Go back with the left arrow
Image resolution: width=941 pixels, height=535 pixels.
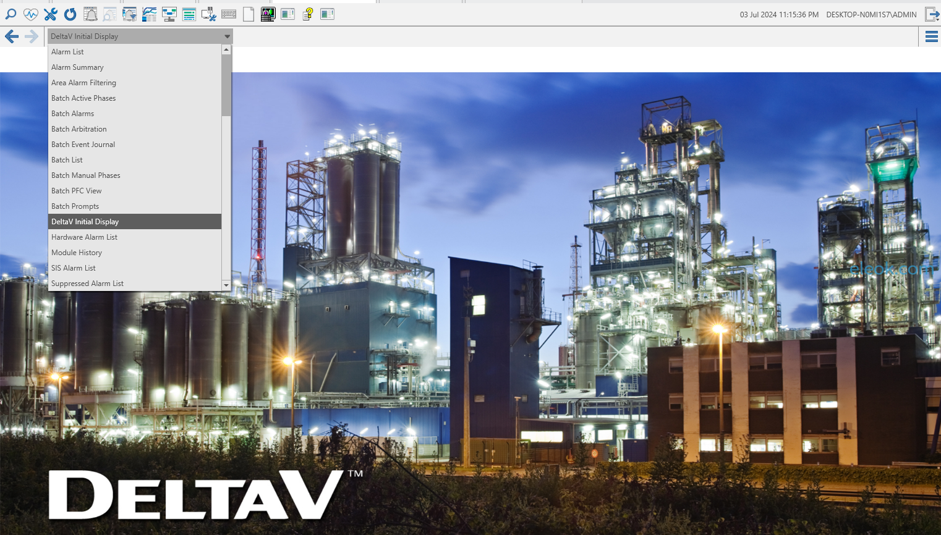[x=12, y=36]
